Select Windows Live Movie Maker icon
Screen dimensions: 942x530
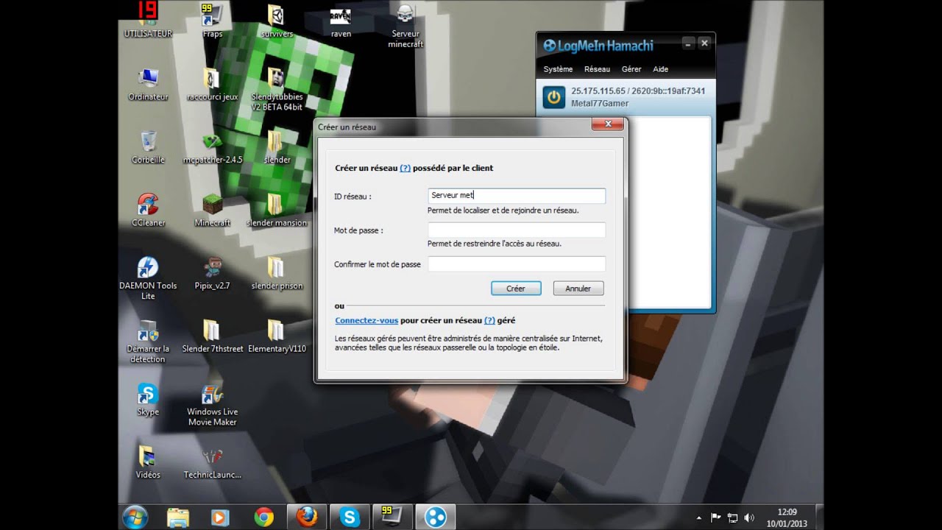(212, 405)
